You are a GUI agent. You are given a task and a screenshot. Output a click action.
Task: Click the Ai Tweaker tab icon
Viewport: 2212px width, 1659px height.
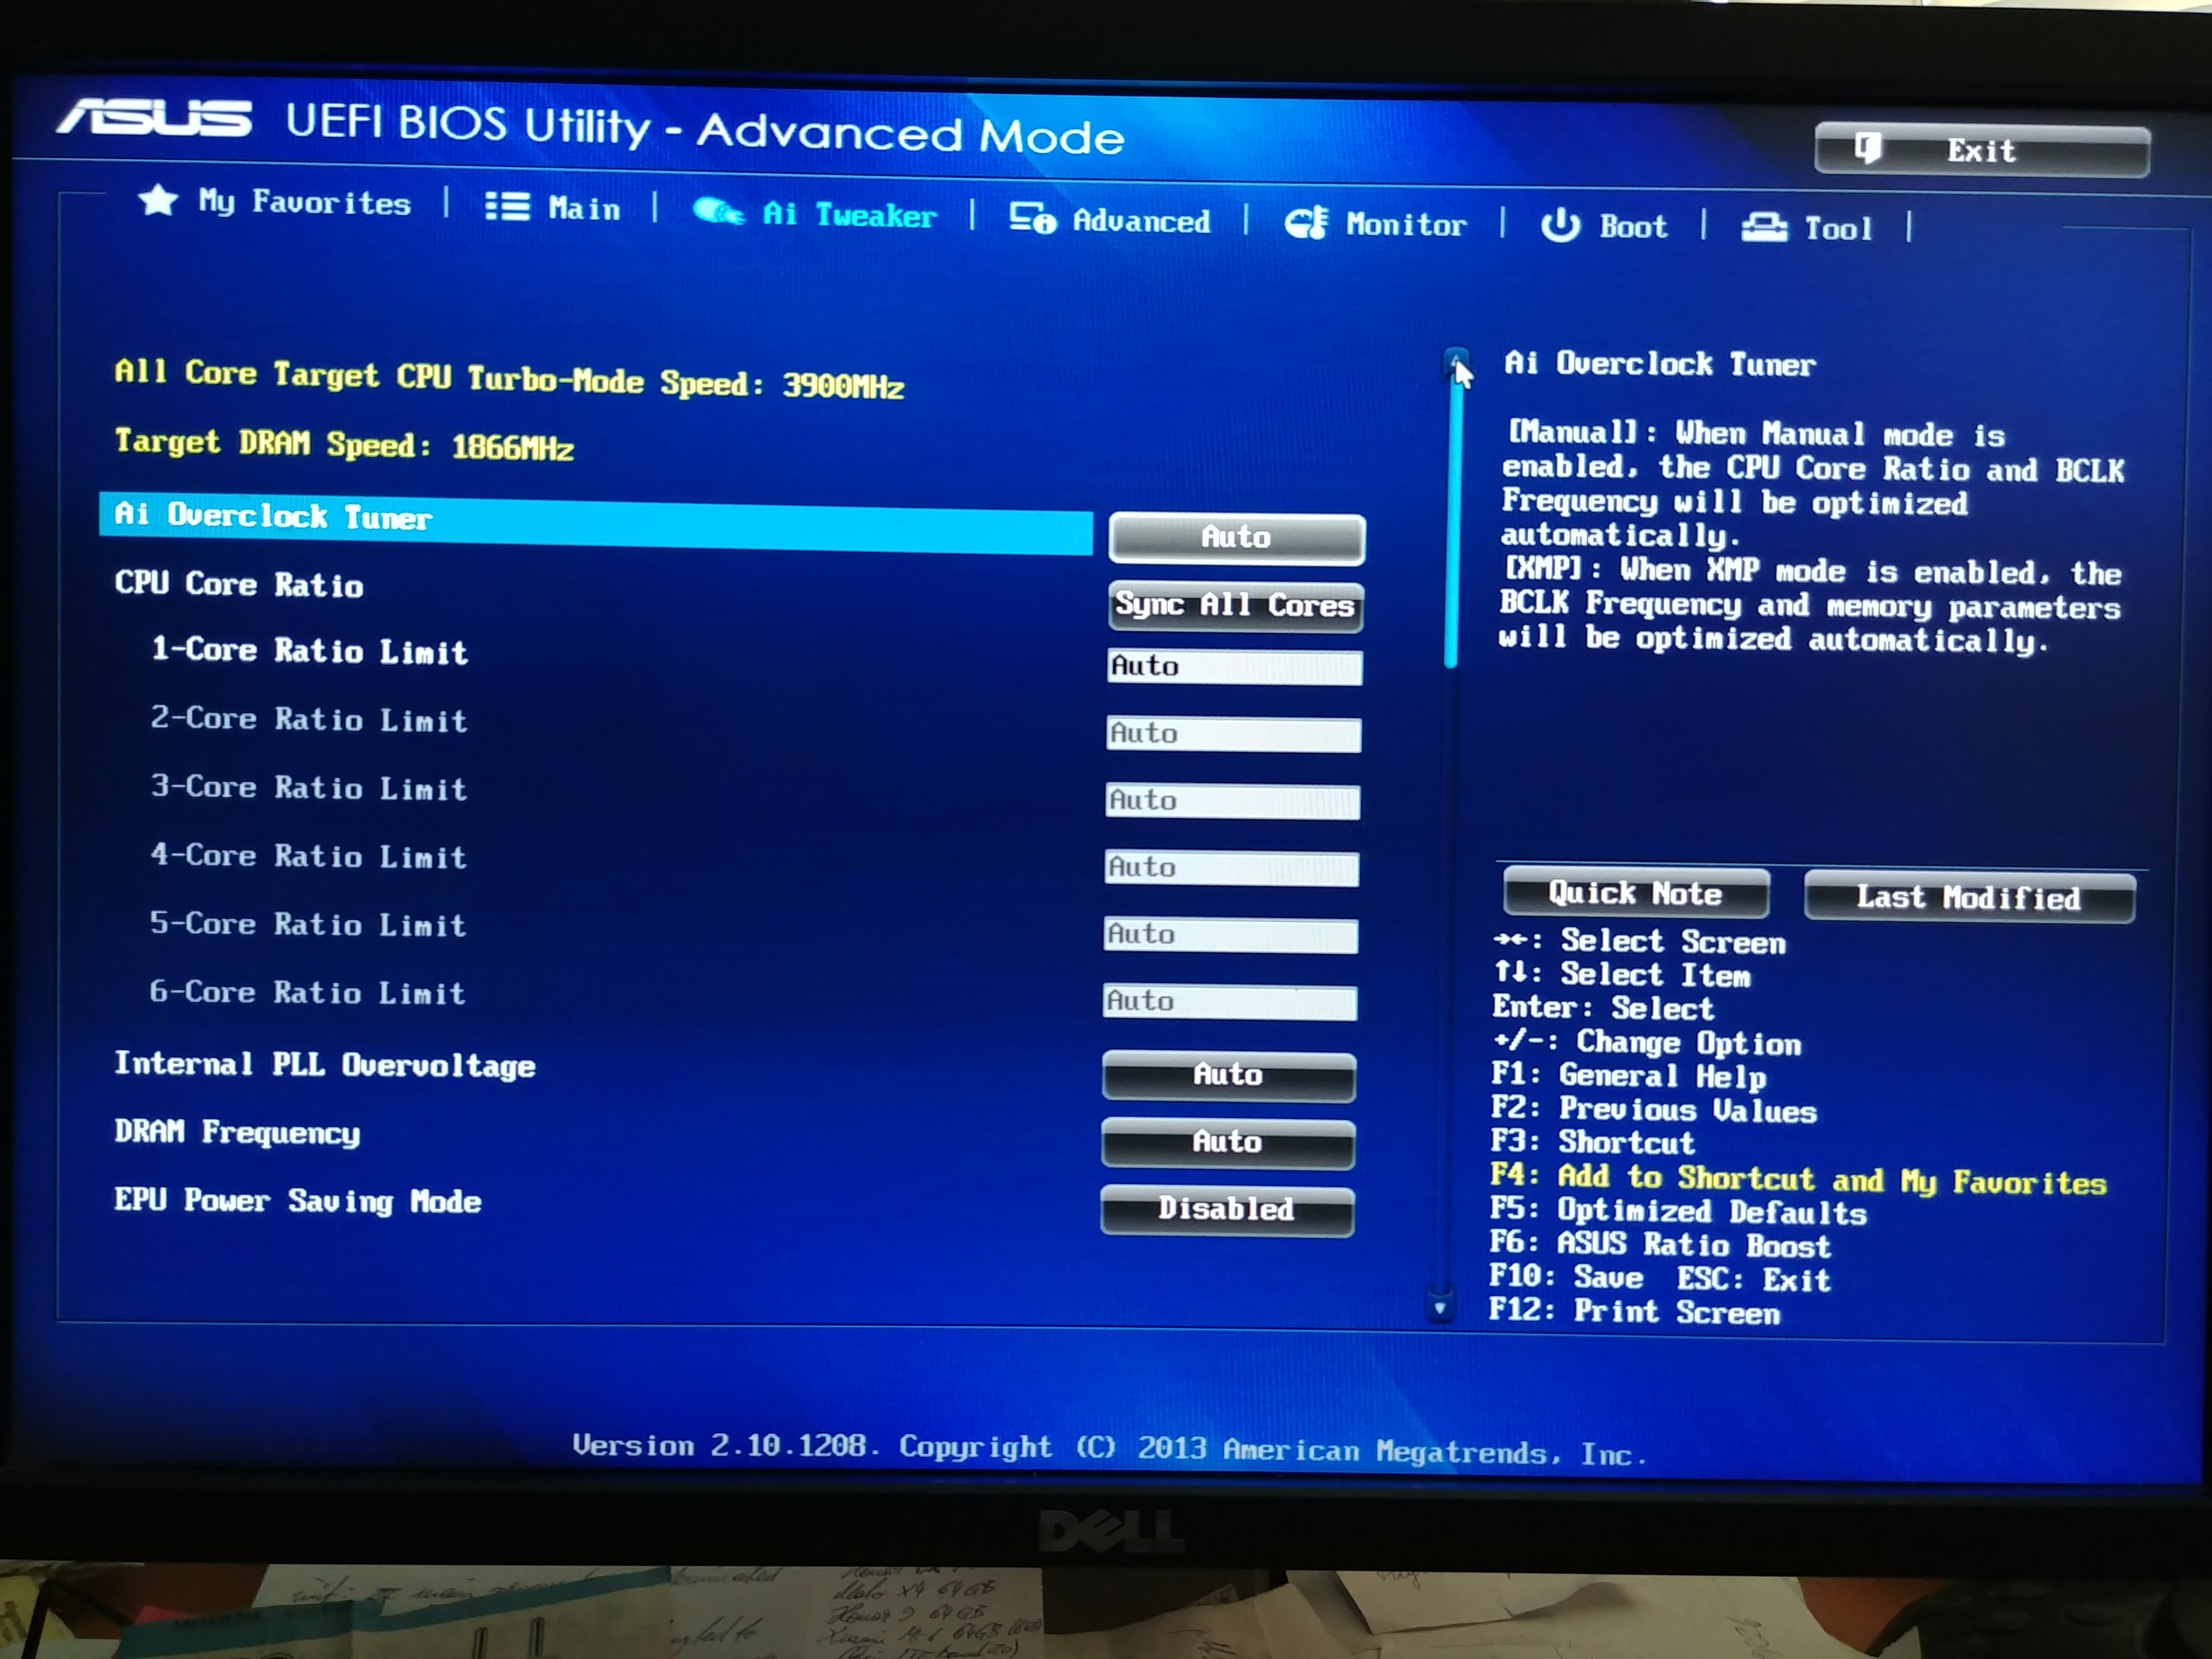[x=718, y=212]
